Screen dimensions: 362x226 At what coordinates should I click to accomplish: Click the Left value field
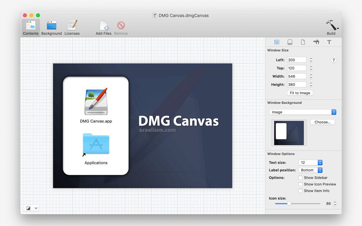point(297,60)
